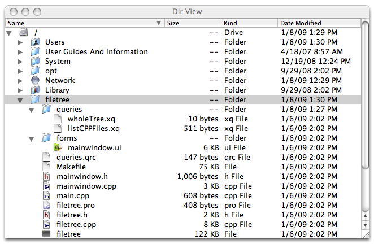The height and width of the screenshot is (244, 374).
Task: Sort by the Name column header
Action: [79, 23]
